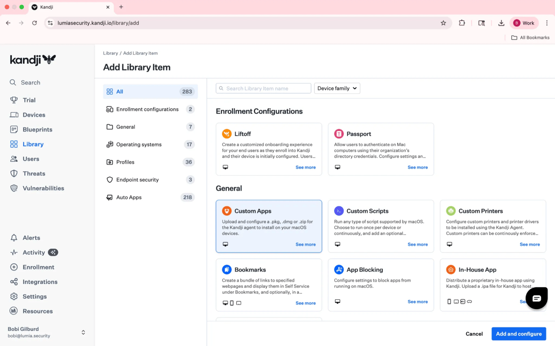Image resolution: width=555 pixels, height=346 pixels.
Task: Select the Kandji browser tab
Action: (x=71, y=7)
